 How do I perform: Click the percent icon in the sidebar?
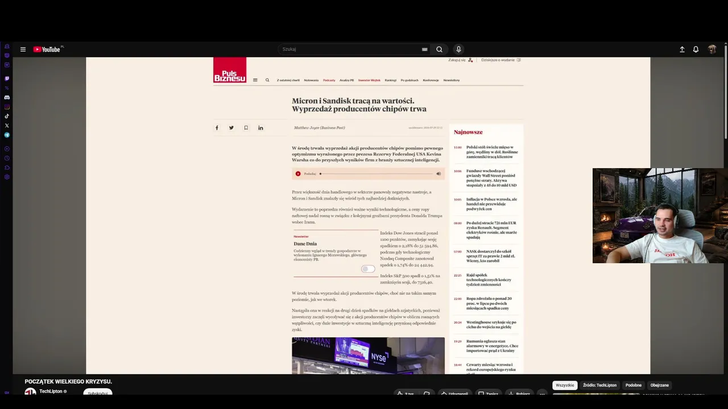coord(7,87)
